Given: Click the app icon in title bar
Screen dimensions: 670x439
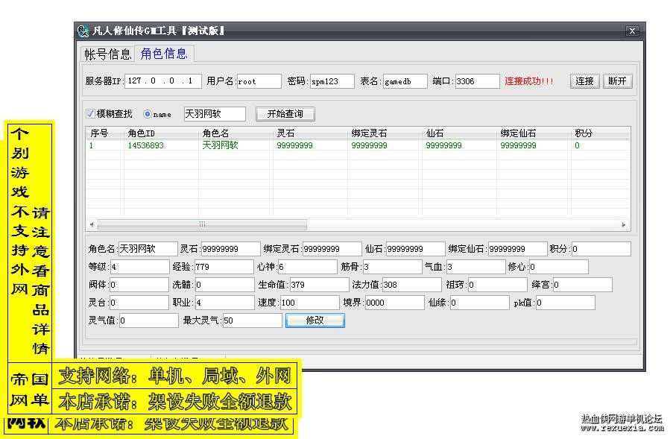Looking at the screenshot, I should (83, 31).
